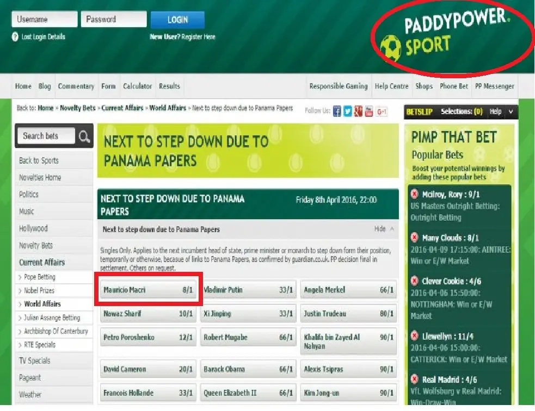Select Angela Merkel at 66/1
Viewport: 535px width, 411px height.
(x=348, y=290)
